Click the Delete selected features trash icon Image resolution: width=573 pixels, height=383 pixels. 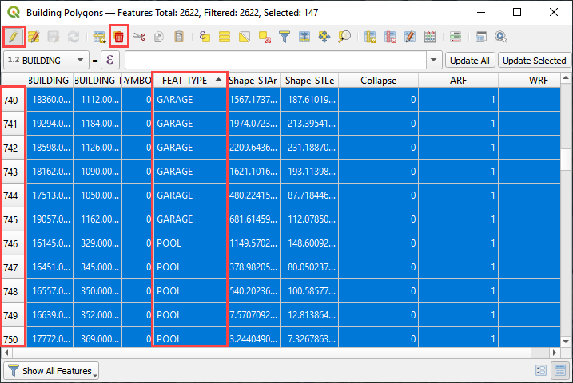coord(119,37)
